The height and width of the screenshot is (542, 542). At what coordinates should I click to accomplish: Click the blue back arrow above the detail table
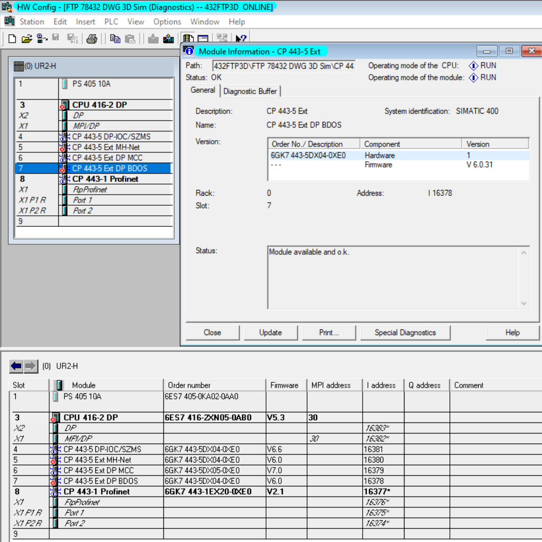pos(16,366)
